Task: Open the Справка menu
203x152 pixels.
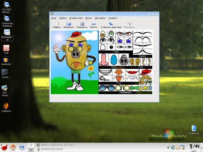Action: point(112,18)
